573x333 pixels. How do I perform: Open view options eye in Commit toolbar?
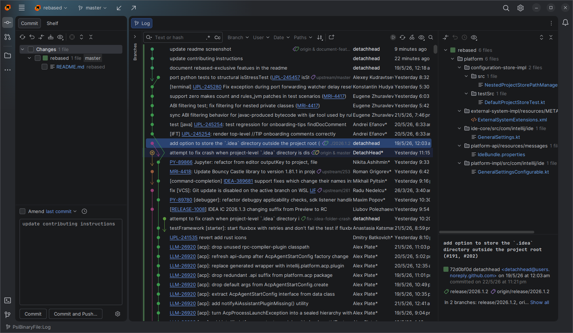click(x=60, y=37)
